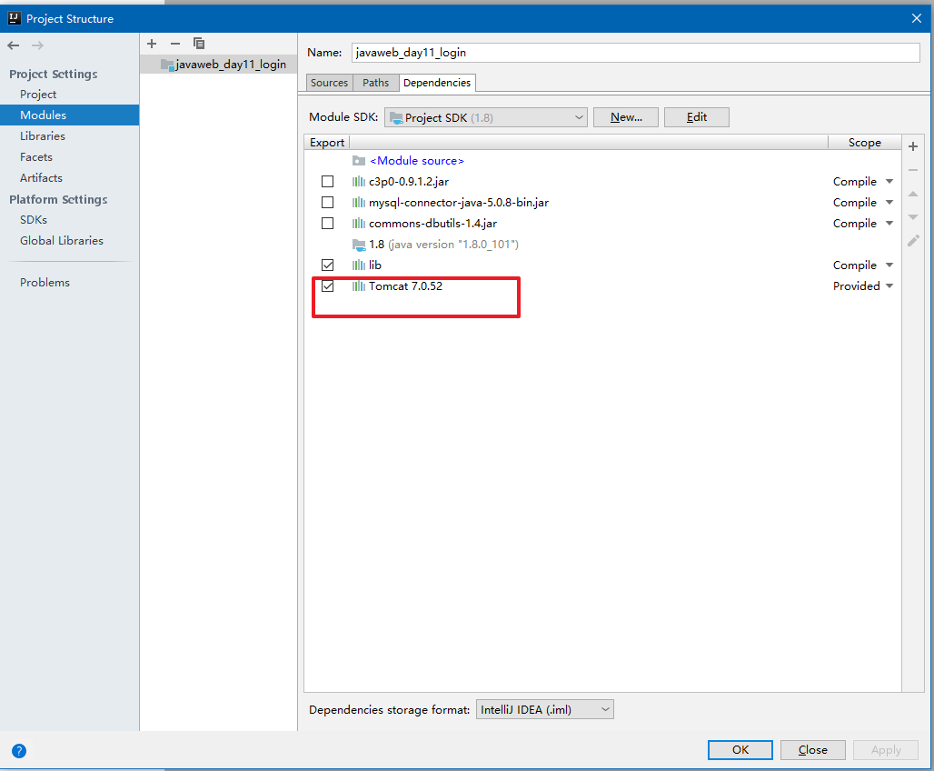Click the New... SDK button
Screen dimensions: 934x771
626,117
